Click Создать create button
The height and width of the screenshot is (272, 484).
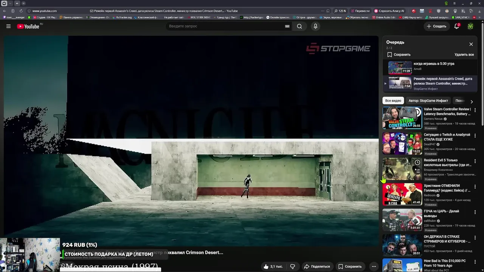click(x=437, y=26)
